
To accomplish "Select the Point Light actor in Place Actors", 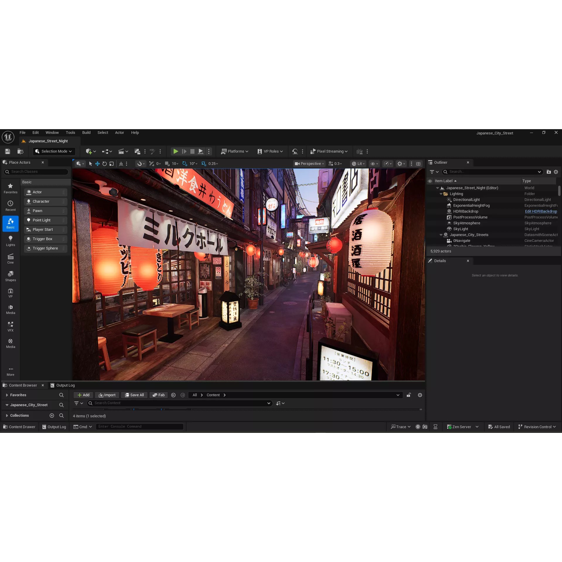I will [x=42, y=220].
